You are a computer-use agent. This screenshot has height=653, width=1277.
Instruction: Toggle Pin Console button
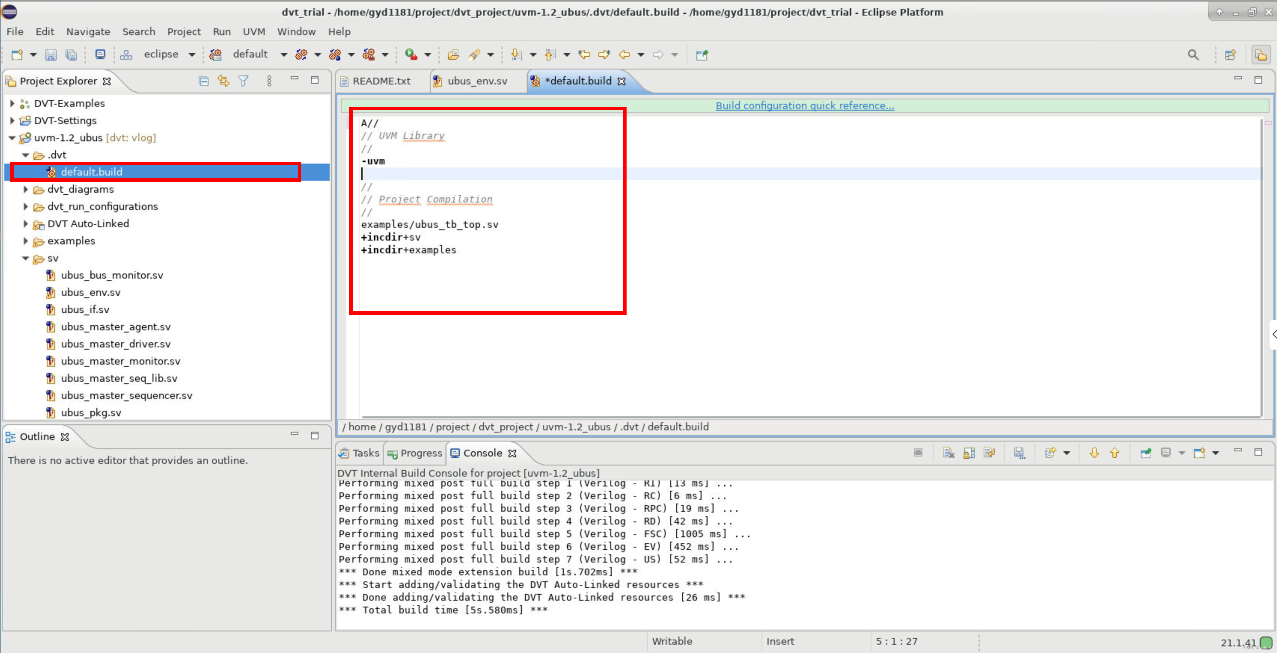(1145, 453)
